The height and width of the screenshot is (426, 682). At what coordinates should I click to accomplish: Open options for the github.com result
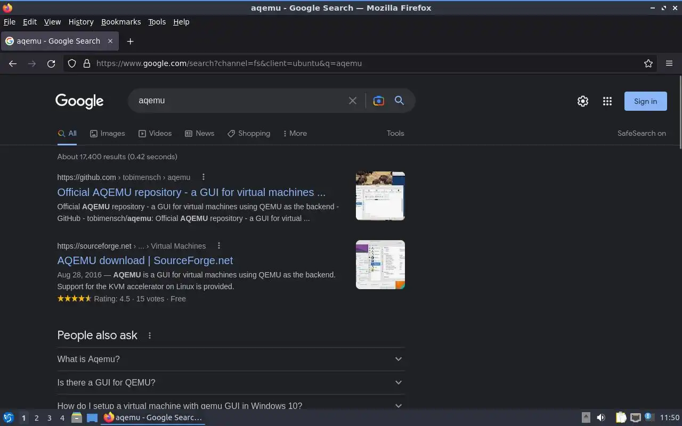tap(203, 177)
